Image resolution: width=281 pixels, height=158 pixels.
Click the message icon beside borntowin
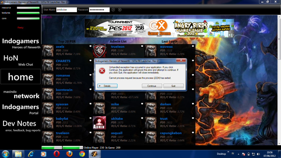pos(90,89)
